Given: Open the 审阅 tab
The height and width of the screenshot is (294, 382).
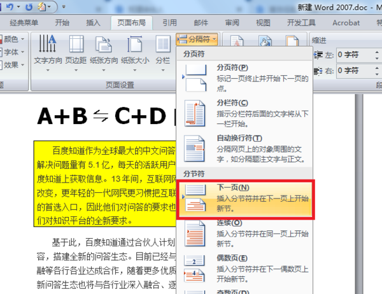Looking at the screenshot, I should pos(232,23).
